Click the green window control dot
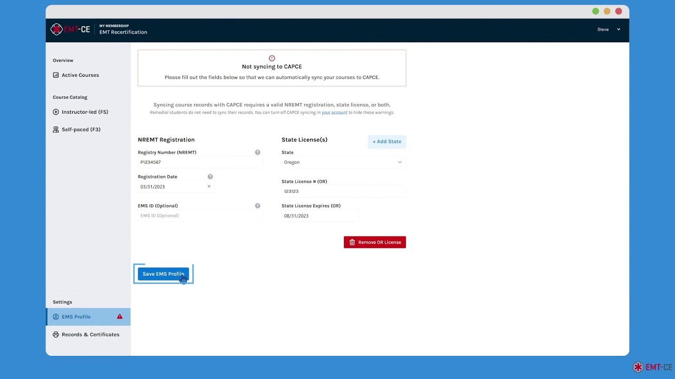Screen dimensions: 675x379 [595, 12]
